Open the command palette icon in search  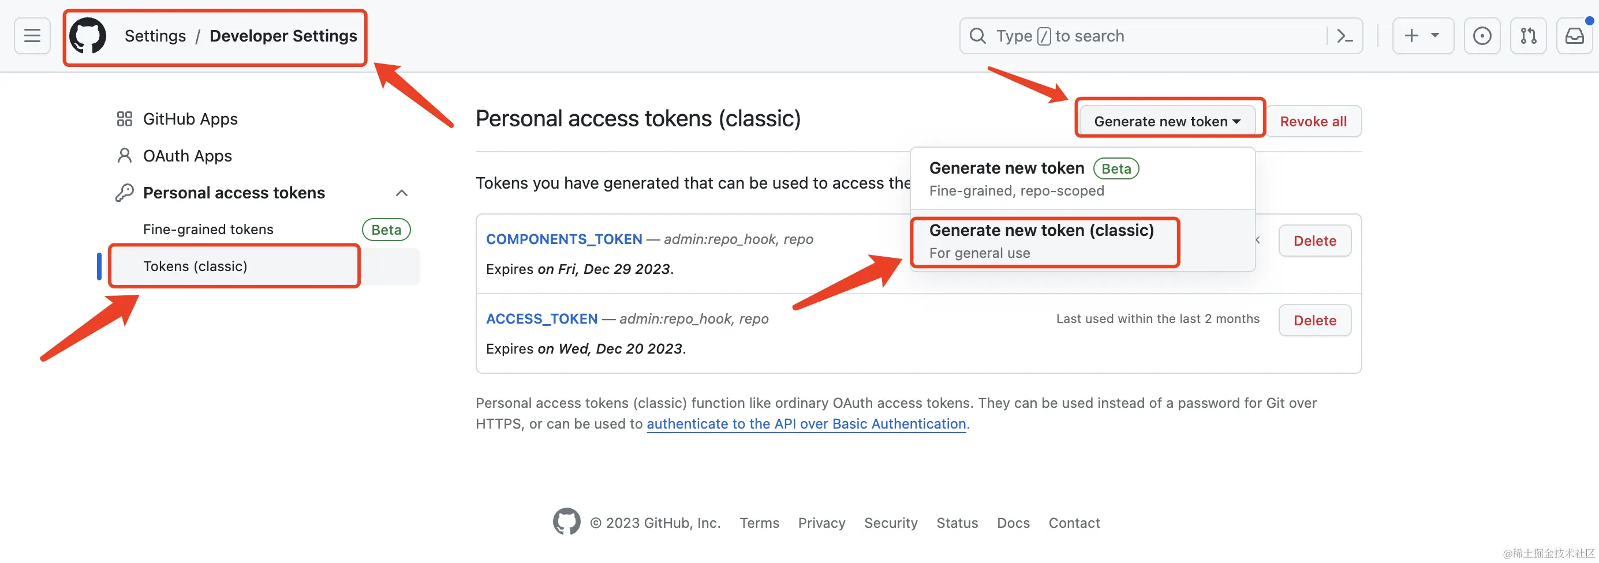coord(1344,36)
